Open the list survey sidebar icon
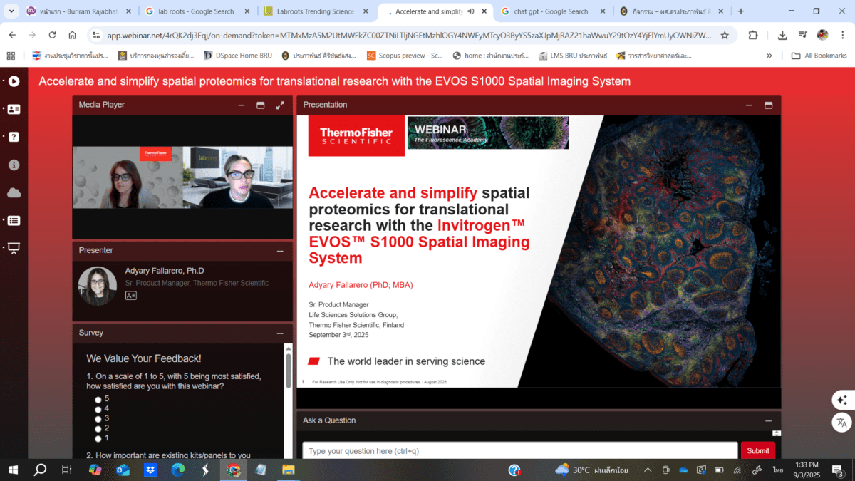 [x=14, y=220]
